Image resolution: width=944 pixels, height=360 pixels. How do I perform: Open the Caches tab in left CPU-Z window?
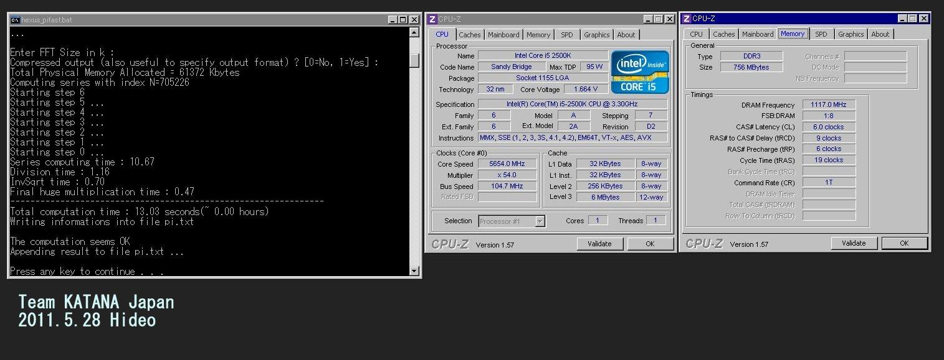(x=470, y=35)
